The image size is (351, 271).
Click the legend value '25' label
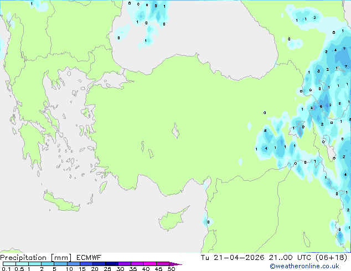pyautogui.click(x=107, y=269)
